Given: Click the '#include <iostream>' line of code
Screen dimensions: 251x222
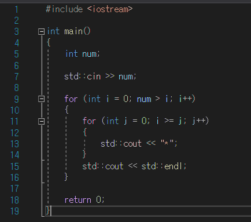Looking at the screenshot, I should 89,9.
